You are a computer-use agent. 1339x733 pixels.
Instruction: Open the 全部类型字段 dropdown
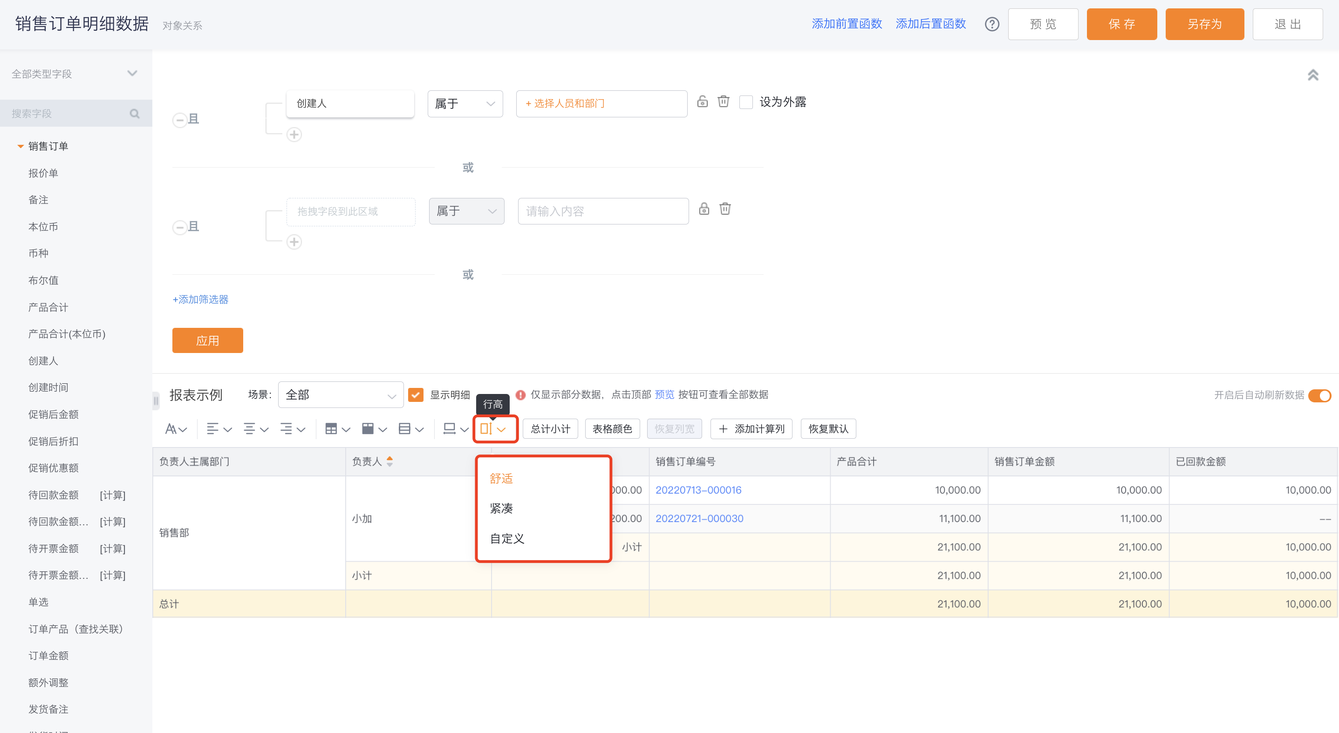click(x=75, y=74)
